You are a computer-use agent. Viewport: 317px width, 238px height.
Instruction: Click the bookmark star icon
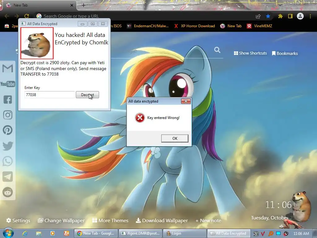(x=268, y=16)
